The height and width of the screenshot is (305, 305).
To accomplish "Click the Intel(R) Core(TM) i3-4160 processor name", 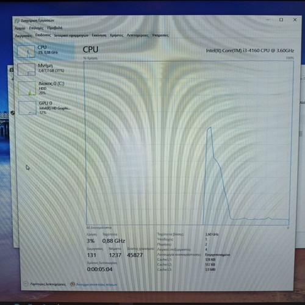I will coord(250,51).
